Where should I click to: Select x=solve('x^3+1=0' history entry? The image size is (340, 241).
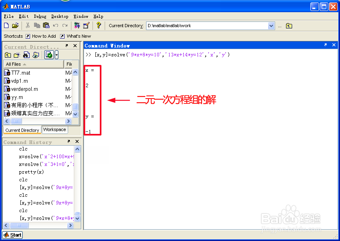46,164
